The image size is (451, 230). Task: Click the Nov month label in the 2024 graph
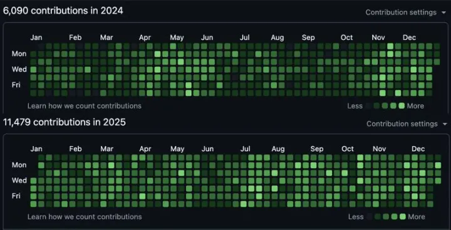(x=378, y=38)
